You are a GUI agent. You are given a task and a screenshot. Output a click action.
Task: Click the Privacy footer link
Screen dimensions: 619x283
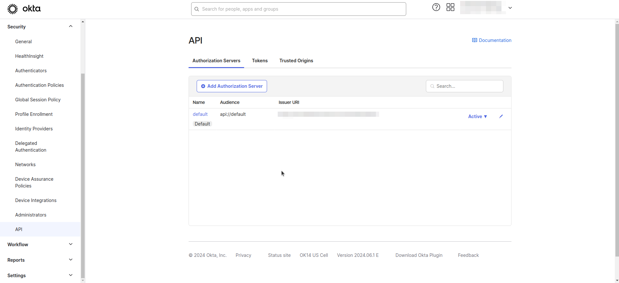pyautogui.click(x=243, y=255)
